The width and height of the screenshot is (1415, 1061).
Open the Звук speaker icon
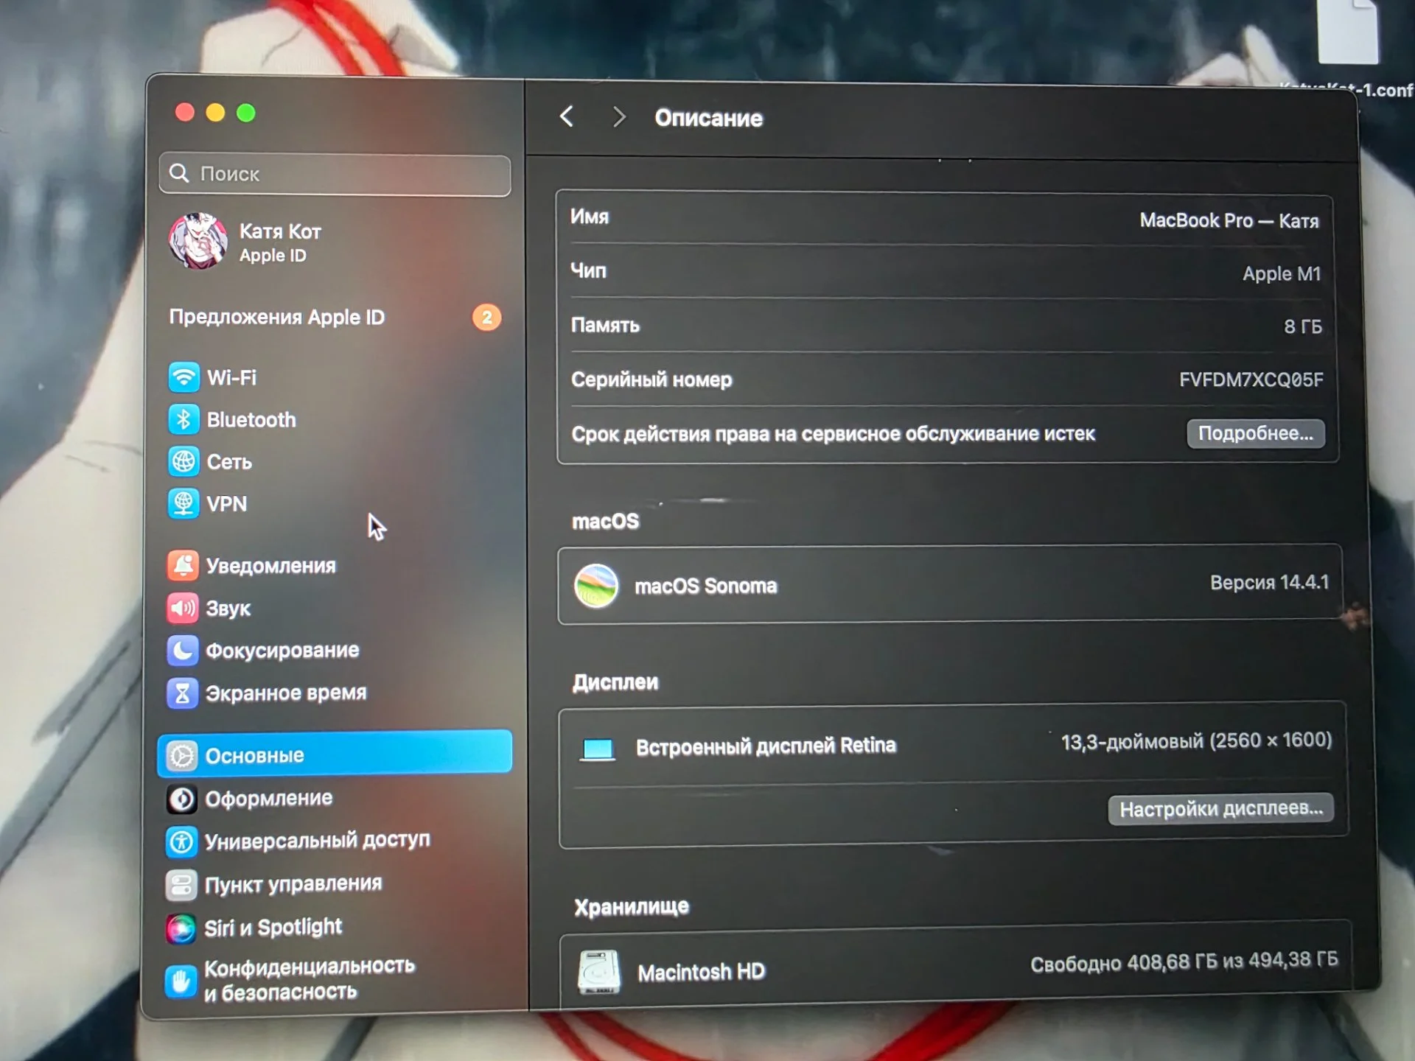[x=183, y=608]
